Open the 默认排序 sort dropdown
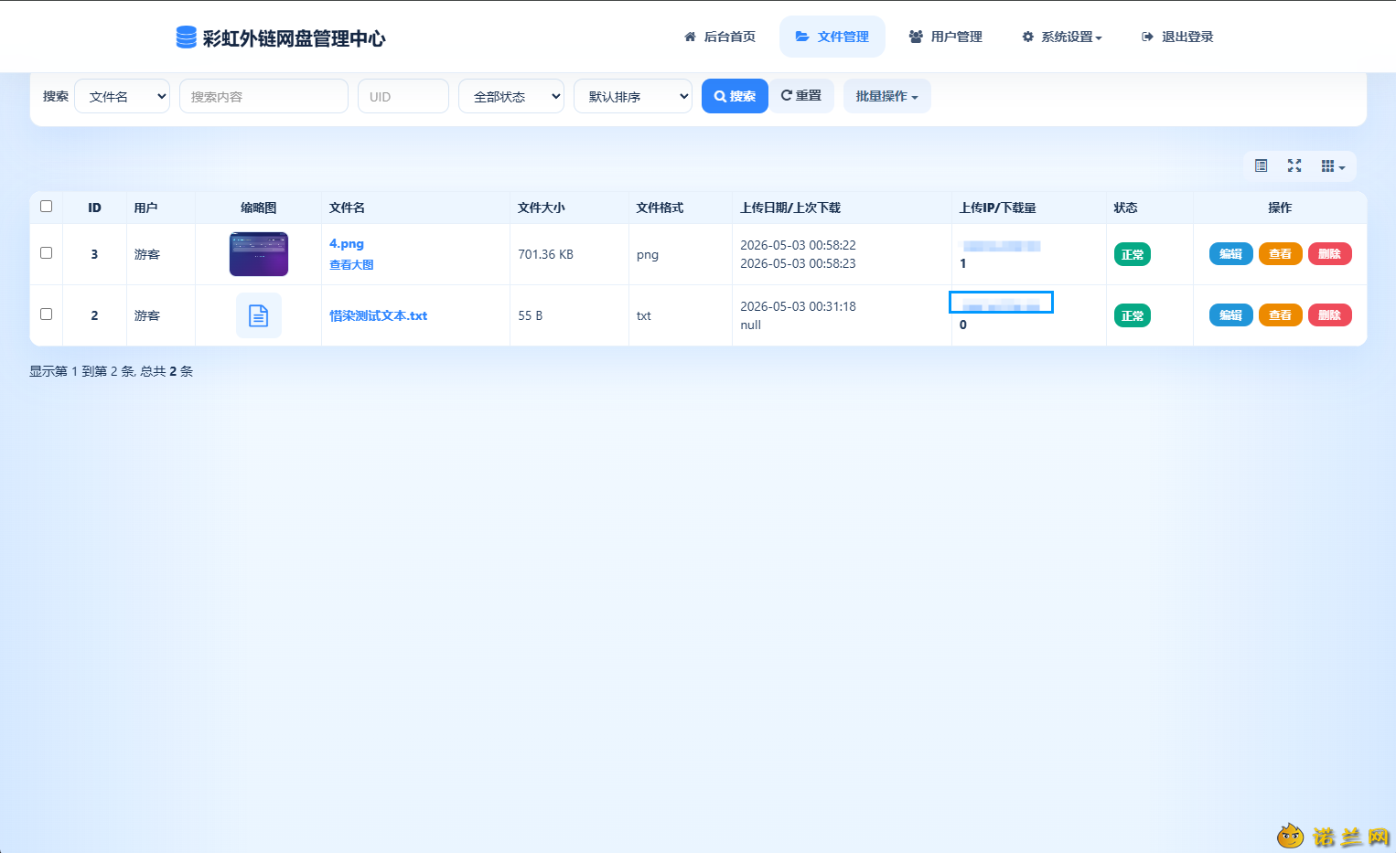Viewport: 1396px width, 853px height. point(633,96)
